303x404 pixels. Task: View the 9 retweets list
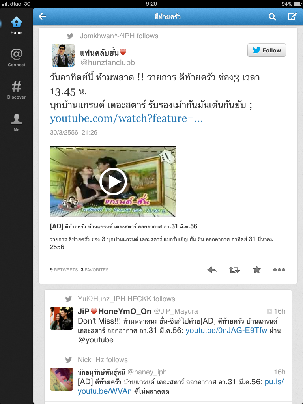(x=64, y=270)
